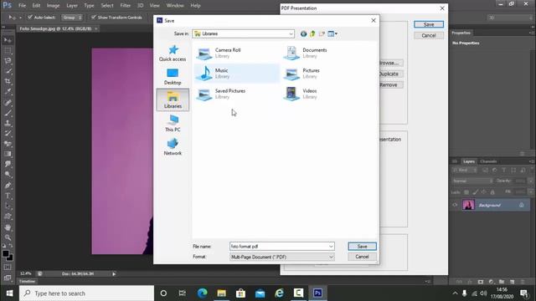Select the Rectangular Marquee tool
The height and width of the screenshot is (301, 536).
pyautogui.click(x=8, y=51)
